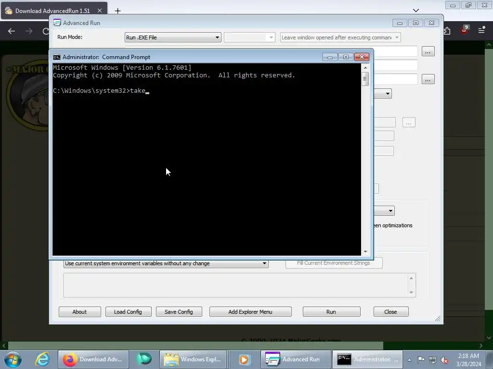The image size is (493, 369).
Task: Click the About button
Action: [x=79, y=312]
